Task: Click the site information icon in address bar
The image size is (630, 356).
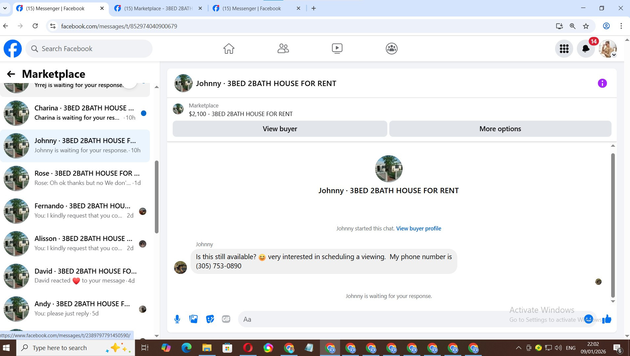Action: tap(53, 26)
